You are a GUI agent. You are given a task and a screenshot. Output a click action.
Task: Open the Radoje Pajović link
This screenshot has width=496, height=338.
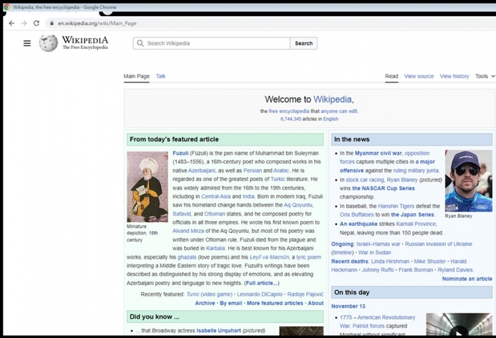click(x=305, y=295)
